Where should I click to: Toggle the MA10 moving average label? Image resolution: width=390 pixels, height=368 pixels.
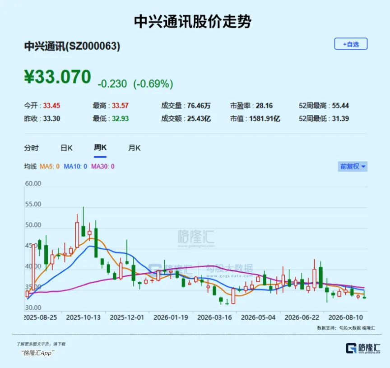coord(75,167)
